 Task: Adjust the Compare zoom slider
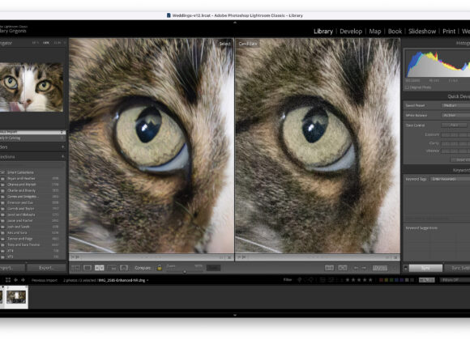tap(185, 271)
